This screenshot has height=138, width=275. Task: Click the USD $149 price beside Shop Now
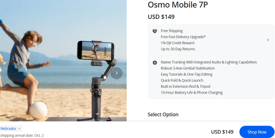pyautogui.click(x=222, y=132)
